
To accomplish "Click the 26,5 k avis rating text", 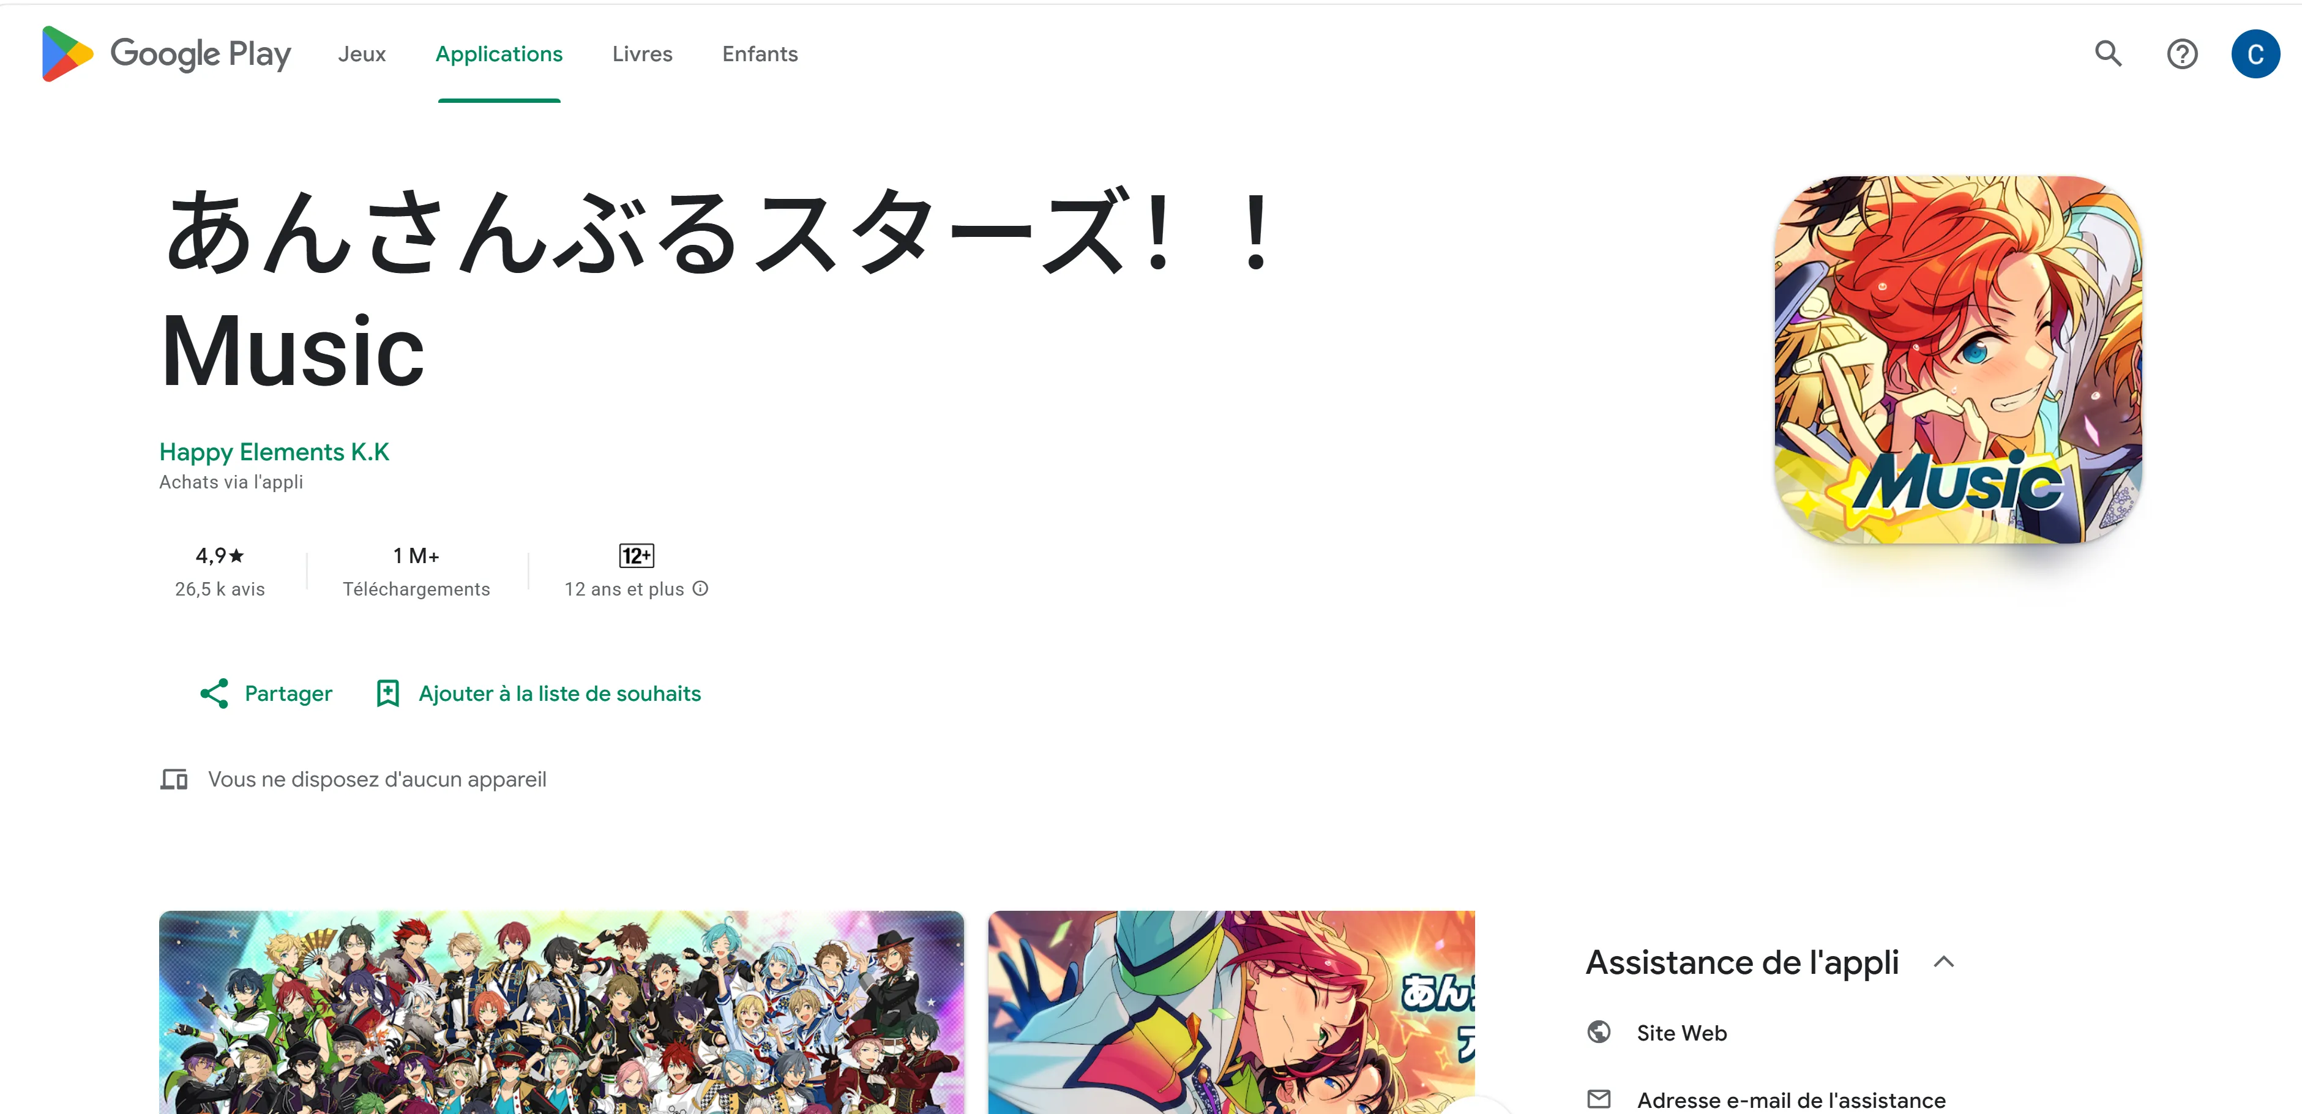I will pyautogui.click(x=220, y=589).
